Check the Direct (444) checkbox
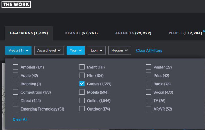205x130 pixels. [x=15, y=101]
